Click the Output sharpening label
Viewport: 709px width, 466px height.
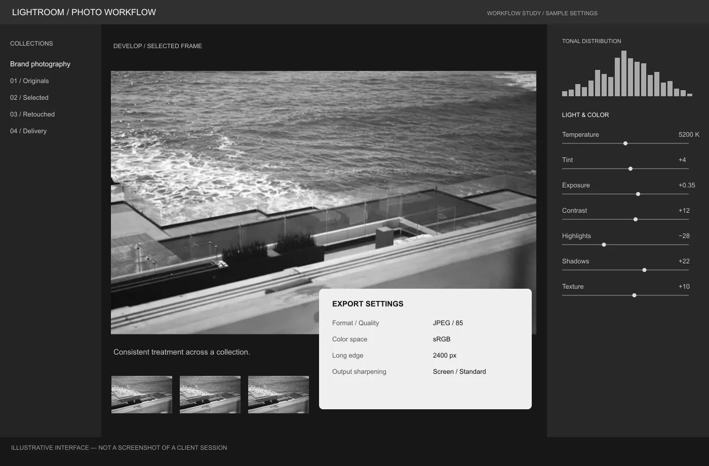pyautogui.click(x=359, y=371)
